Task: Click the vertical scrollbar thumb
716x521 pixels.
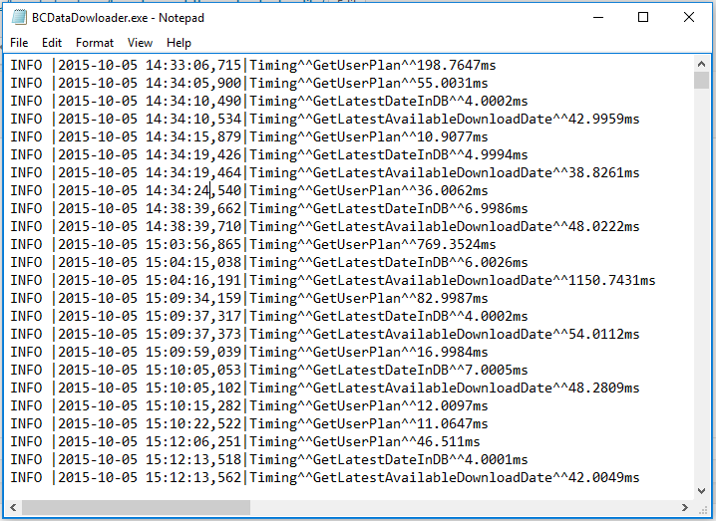Action: [x=701, y=81]
